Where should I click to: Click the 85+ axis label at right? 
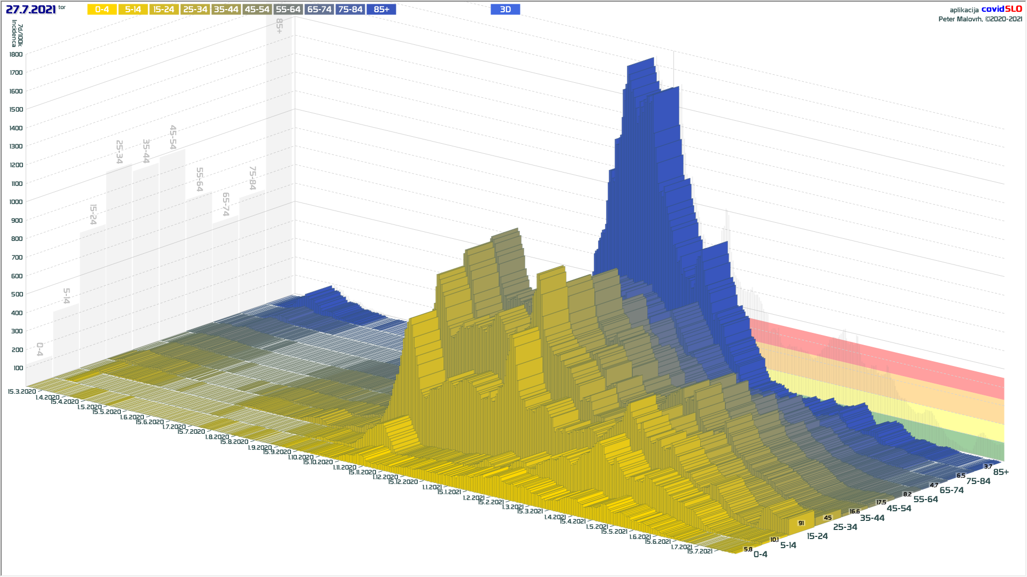[x=1001, y=472]
